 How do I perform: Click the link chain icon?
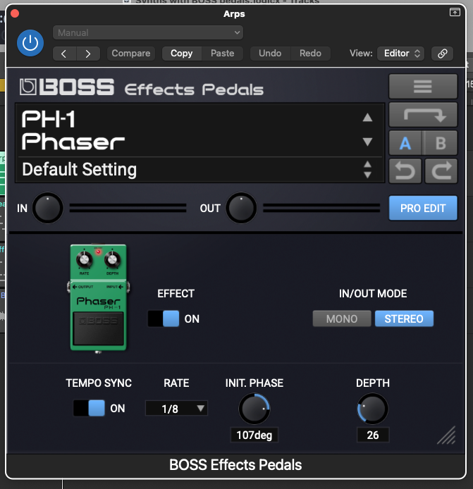tap(443, 54)
